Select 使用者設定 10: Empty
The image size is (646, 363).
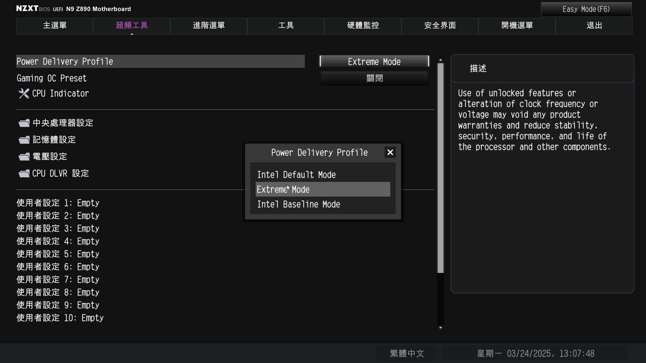pyautogui.click(x=60, y=318)
